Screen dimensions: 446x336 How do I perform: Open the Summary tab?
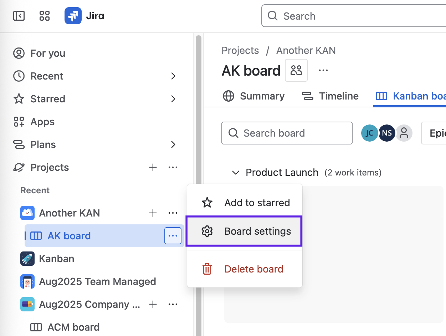[x=254, y=96]
